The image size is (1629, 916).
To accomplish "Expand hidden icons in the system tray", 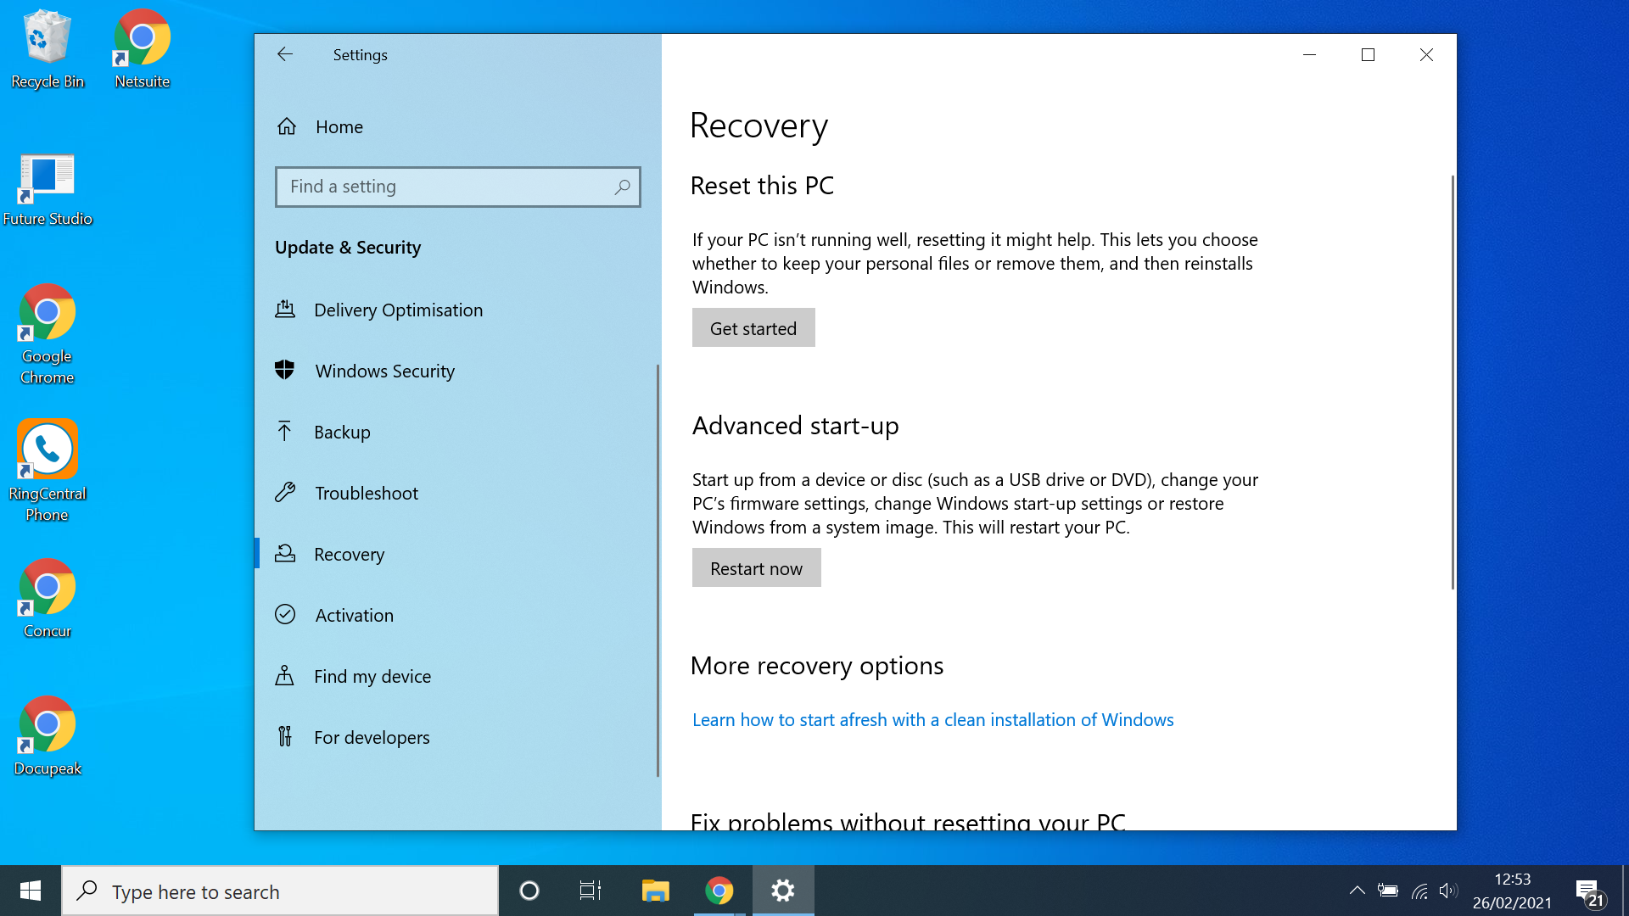I will [1357, 891].
